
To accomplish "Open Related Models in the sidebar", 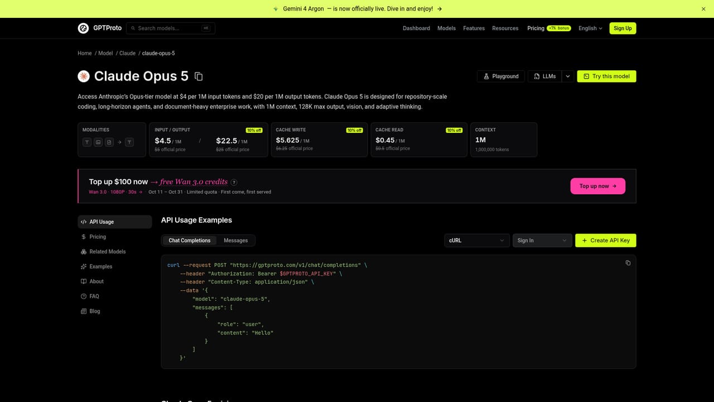I will [115, 252].
